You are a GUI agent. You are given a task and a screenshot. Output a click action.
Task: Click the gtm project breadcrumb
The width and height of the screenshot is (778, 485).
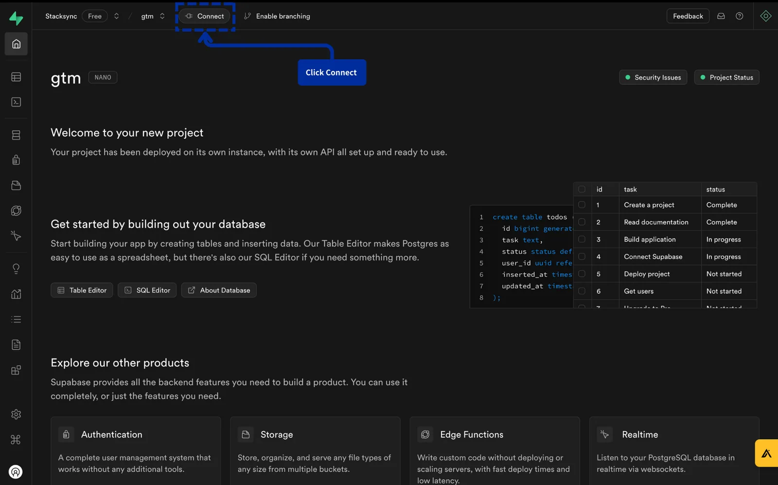147,16
